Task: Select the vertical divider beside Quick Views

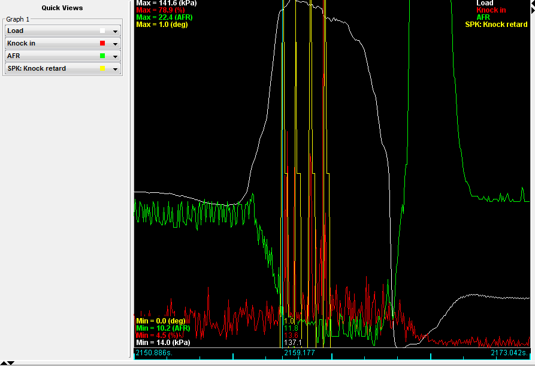Action: click(132, 180)
